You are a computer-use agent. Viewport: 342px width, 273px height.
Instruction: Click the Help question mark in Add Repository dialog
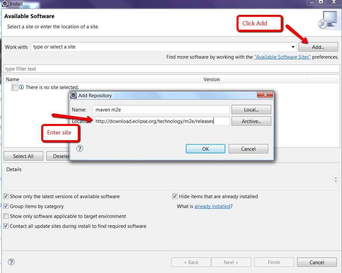tap(79, 148)
